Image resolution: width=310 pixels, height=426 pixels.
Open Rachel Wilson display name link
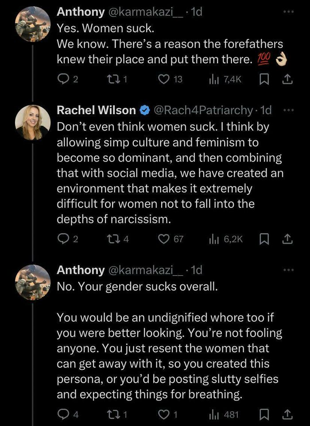pyautogui.click(x=96, y=110)
